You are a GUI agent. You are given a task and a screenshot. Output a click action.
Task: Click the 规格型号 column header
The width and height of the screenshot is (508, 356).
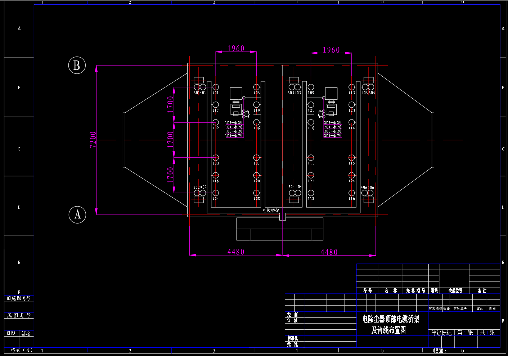coord(416,291)
